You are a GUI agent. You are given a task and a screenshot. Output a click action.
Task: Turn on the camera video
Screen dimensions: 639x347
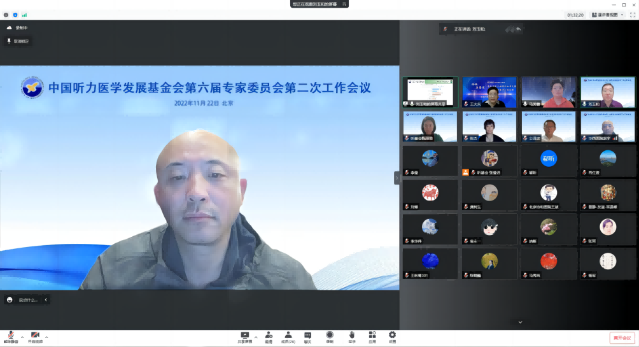pyautogui.click(x=35, y=337)
